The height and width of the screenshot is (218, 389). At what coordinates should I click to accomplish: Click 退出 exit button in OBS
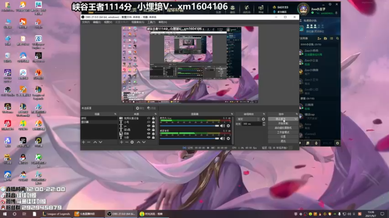pos(283,141)
